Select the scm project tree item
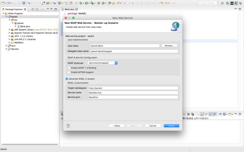The height and width of the screenshot is (152, 244). coord(13,46)
